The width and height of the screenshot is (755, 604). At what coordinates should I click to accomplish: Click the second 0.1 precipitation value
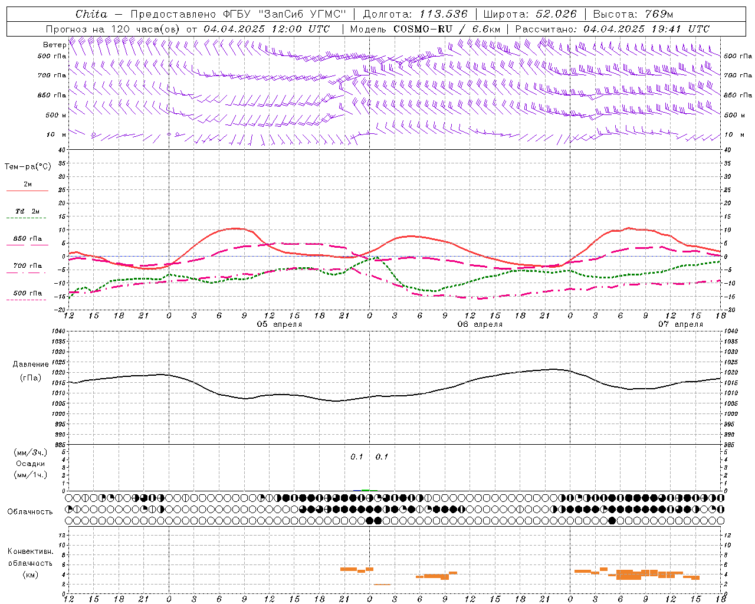click(382, 457)
